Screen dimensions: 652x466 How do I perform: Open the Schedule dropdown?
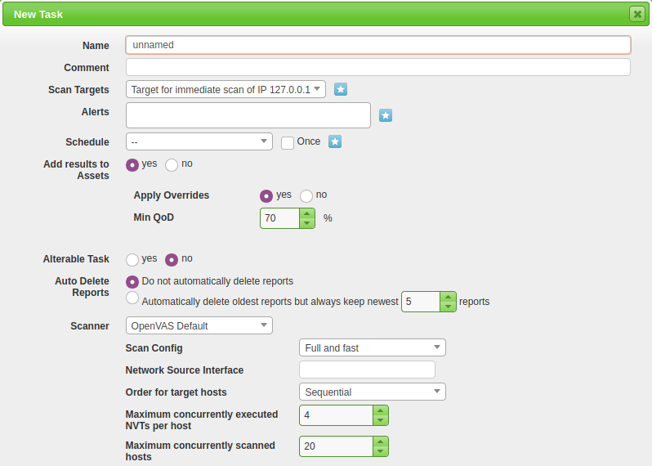tap(199, 141)
